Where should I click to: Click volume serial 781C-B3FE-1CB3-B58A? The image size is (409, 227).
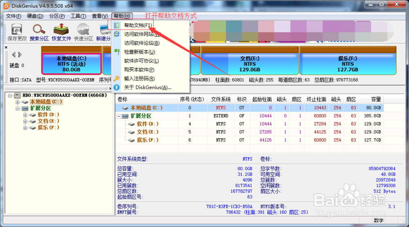click(229, 207)
